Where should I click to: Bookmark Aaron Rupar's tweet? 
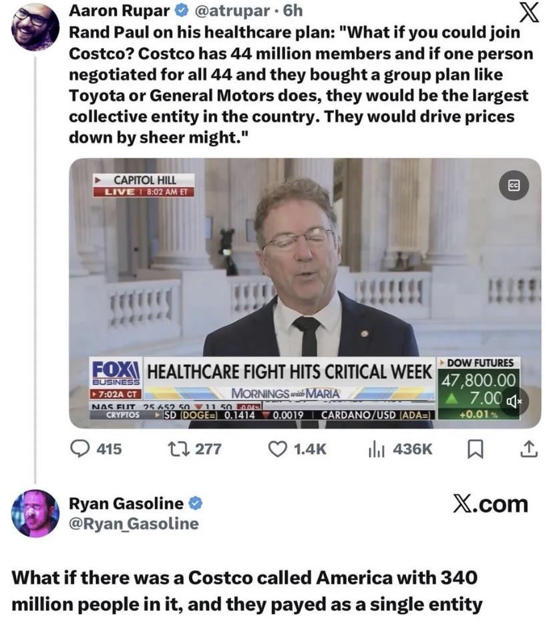[x=475, y=449]
